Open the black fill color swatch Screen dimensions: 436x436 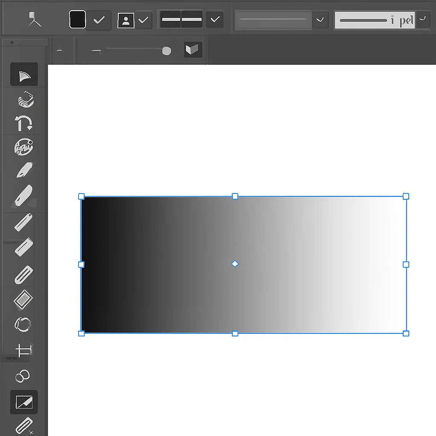tap(77, 20)
